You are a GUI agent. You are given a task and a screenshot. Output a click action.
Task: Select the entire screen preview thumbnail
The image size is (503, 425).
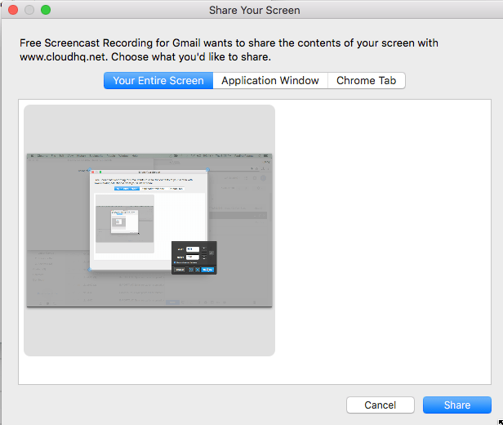pos(149,230)
